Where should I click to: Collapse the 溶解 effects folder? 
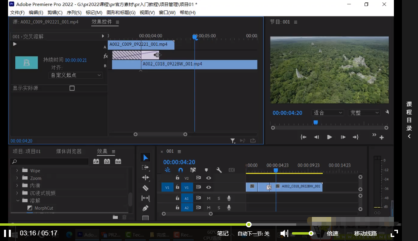[18, 200]
